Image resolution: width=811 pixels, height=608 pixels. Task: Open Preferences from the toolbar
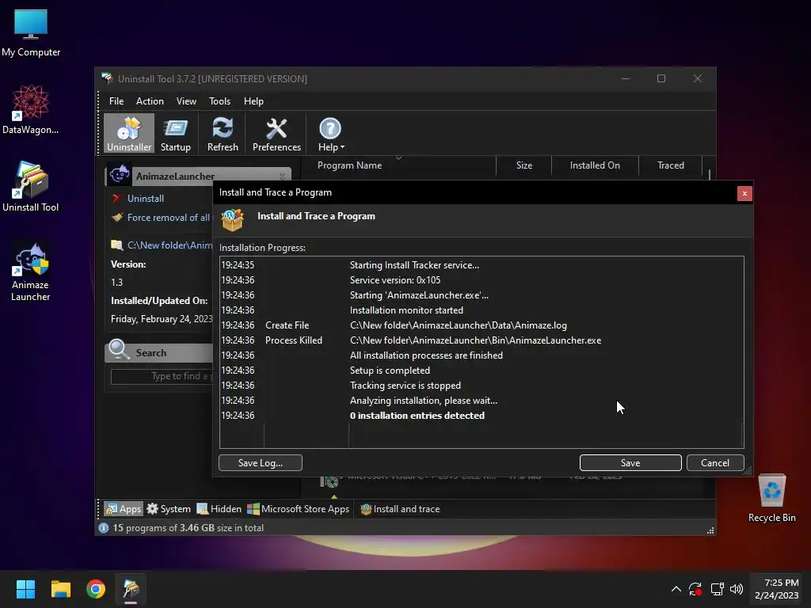(276, 134)
